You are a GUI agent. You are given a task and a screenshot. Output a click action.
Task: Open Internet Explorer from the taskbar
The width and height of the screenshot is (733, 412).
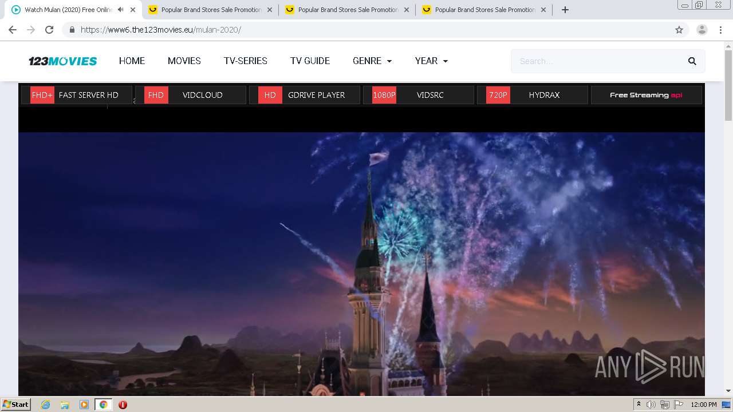(46, 405)
